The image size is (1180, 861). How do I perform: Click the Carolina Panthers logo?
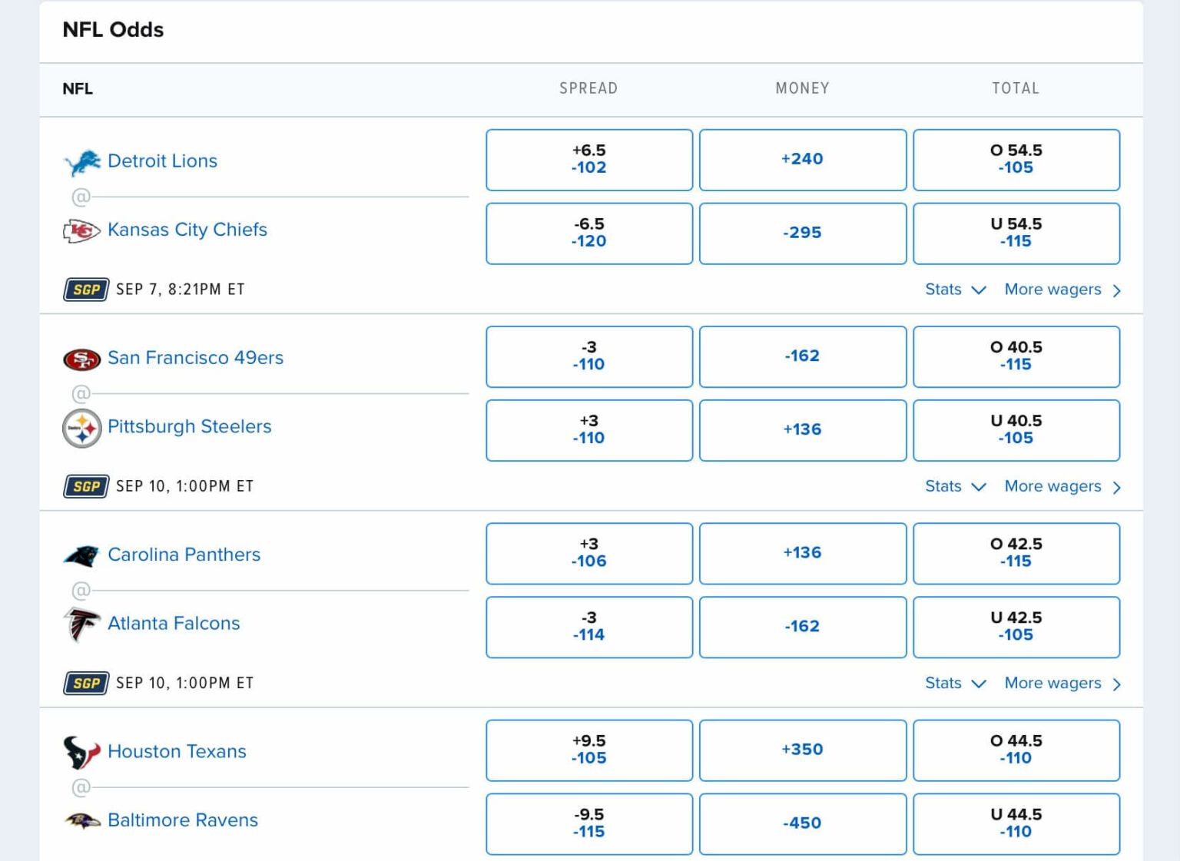(x=81, y=555)
